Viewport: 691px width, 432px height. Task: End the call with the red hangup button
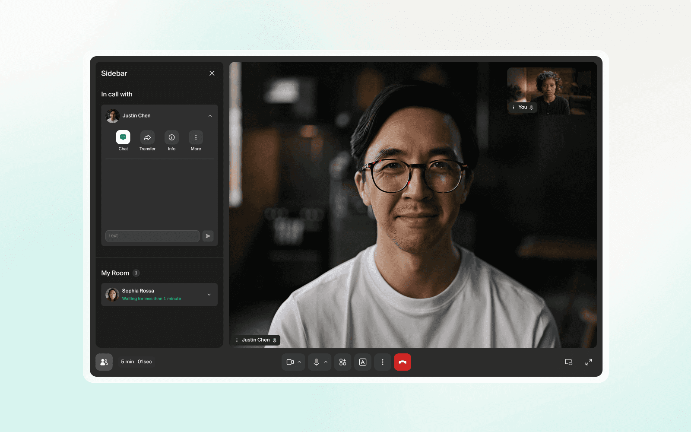coord(403,362)
